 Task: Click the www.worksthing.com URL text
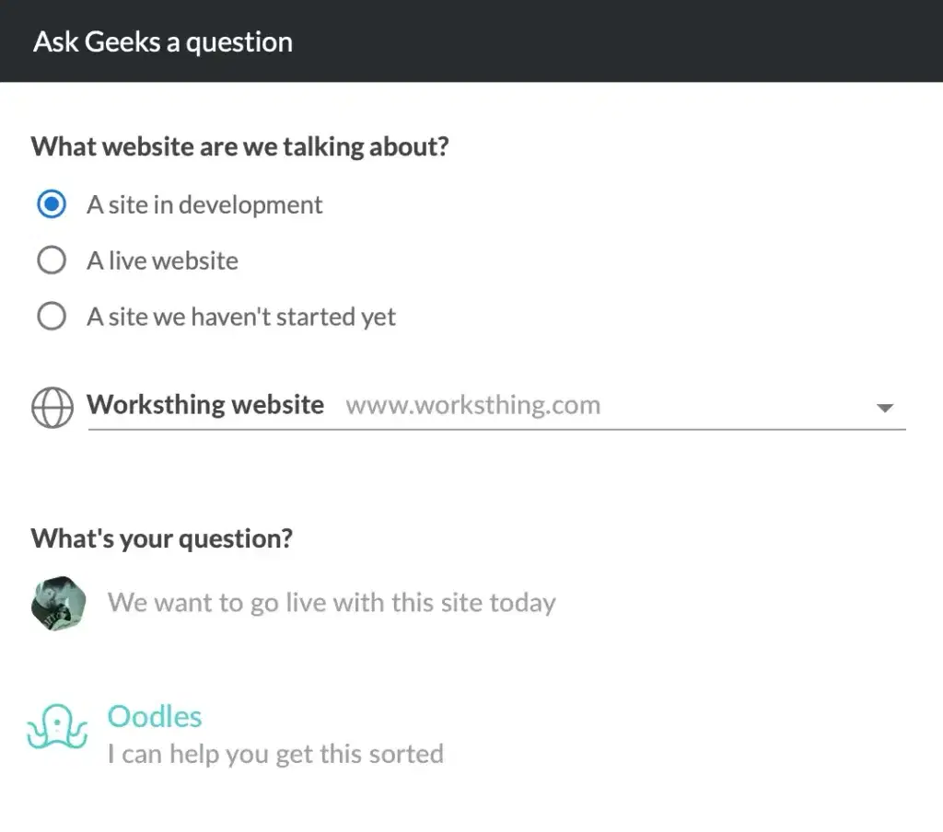pos(472,405)
